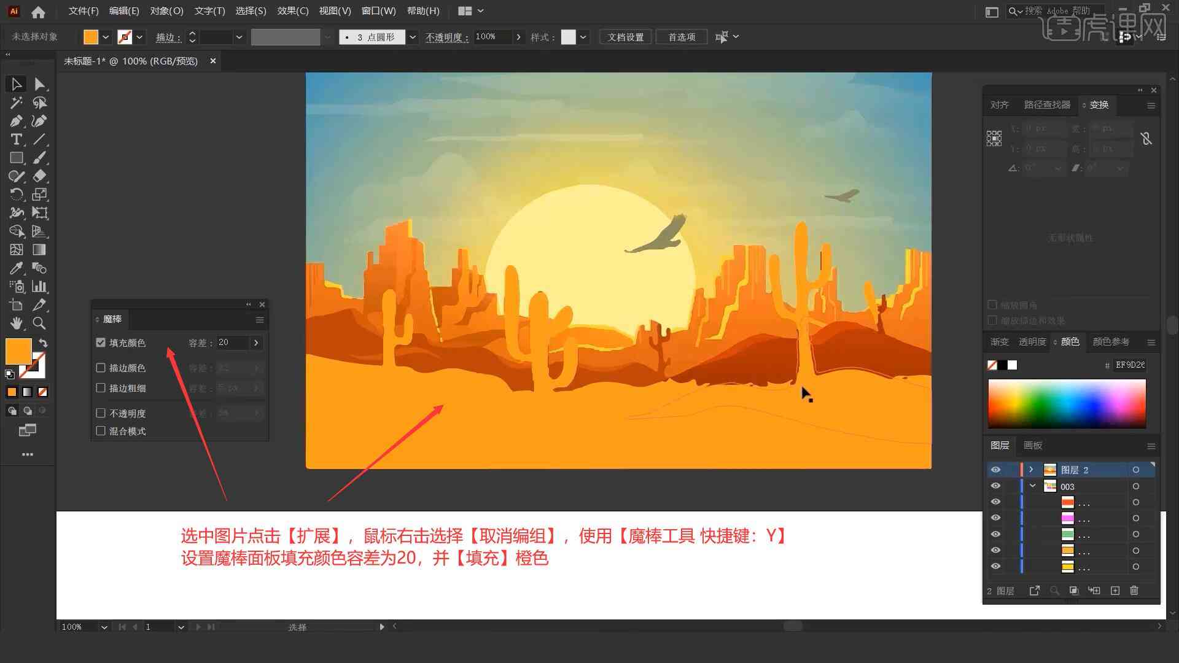Enable 填充颜色 checkbox in Magic Wand
The image size is (1179, 663).
click(101, 343)
